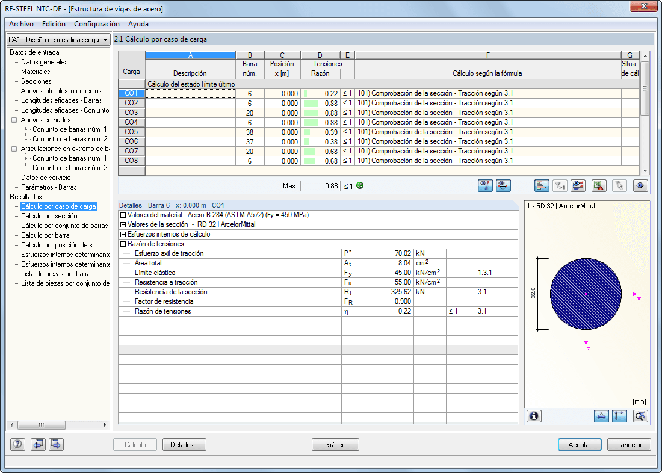Click the Gráfico button
Image resolution: width=662 pixels, height=473 pixels.
(335, 445)
